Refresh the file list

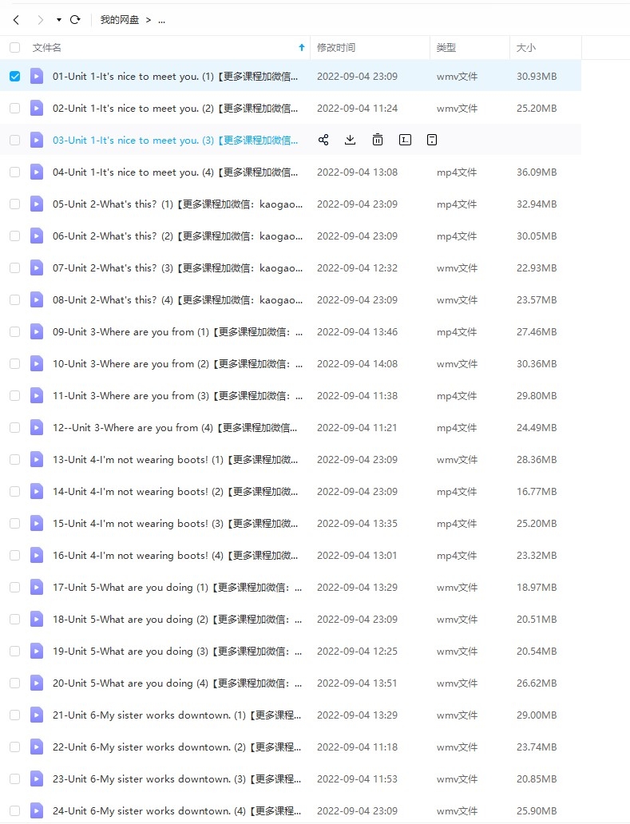pos(75,20)
